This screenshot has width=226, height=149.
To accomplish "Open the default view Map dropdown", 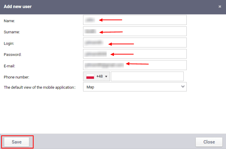I will click(x=135, y=87).
